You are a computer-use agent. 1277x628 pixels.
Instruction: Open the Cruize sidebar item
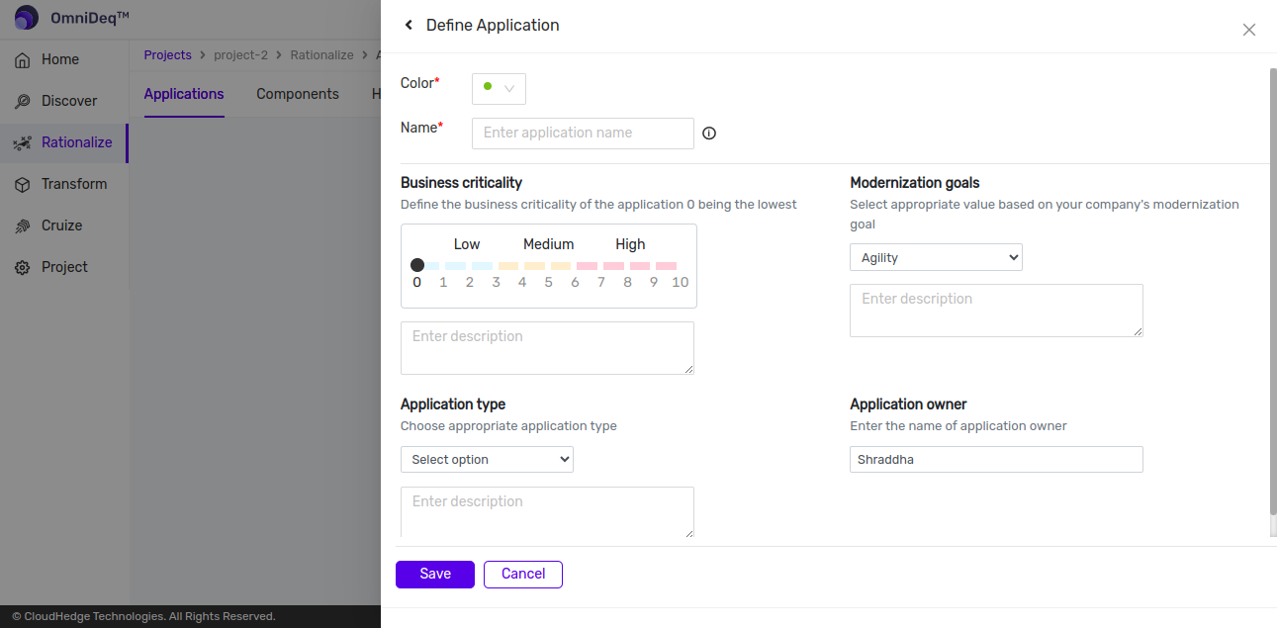point(64,225)
